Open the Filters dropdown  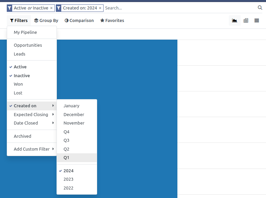19,21
